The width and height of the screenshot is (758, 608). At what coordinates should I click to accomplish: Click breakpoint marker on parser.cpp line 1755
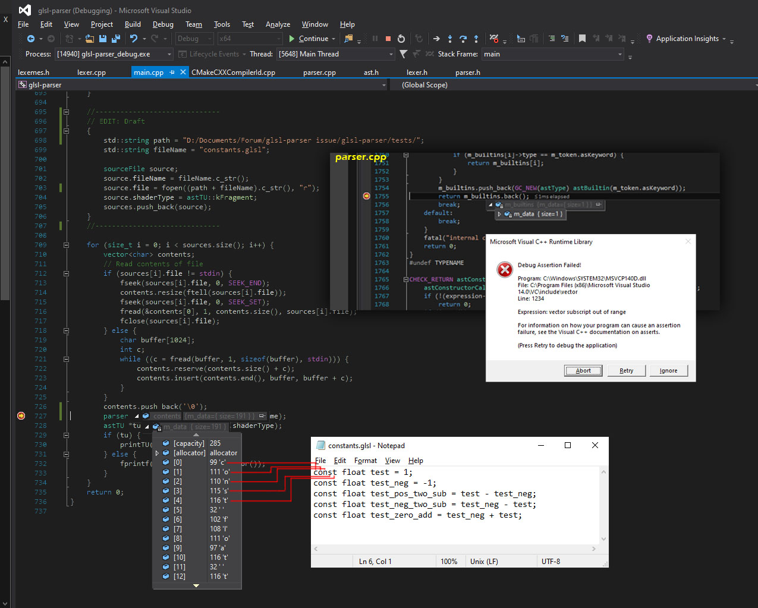(x=367, y=196)
